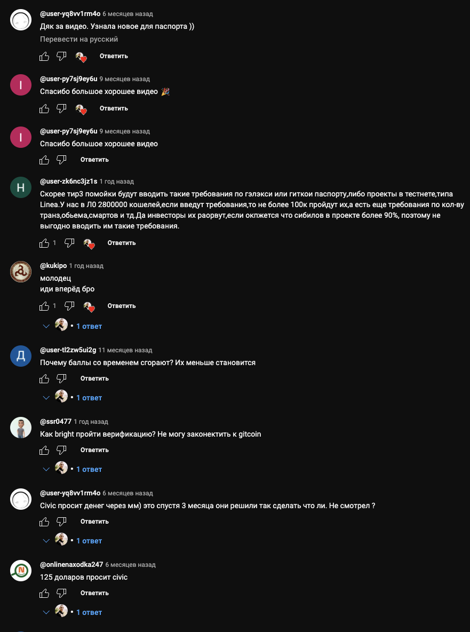Dislike the long comment about Linea requirements
Screen dimensions: 470x632
click(x=69, y=243)
